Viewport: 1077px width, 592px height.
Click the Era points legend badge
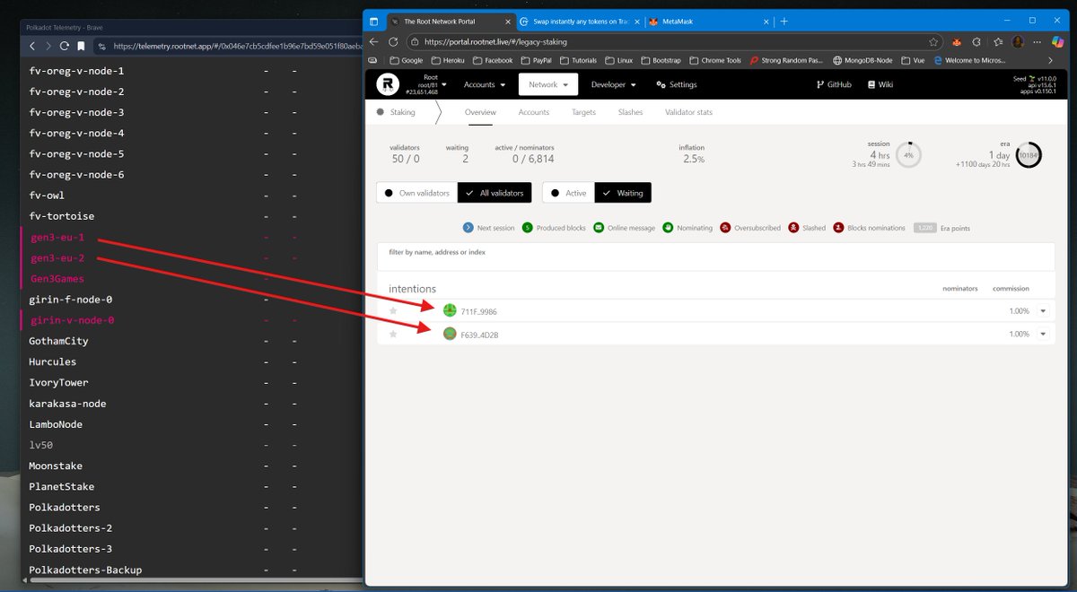point(925,228)
